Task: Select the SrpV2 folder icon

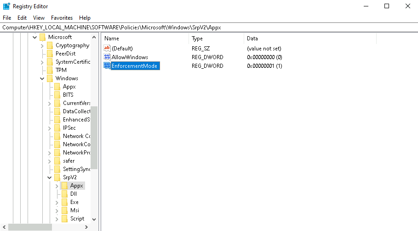Action: pyautogui.click(x=57, y=177)
